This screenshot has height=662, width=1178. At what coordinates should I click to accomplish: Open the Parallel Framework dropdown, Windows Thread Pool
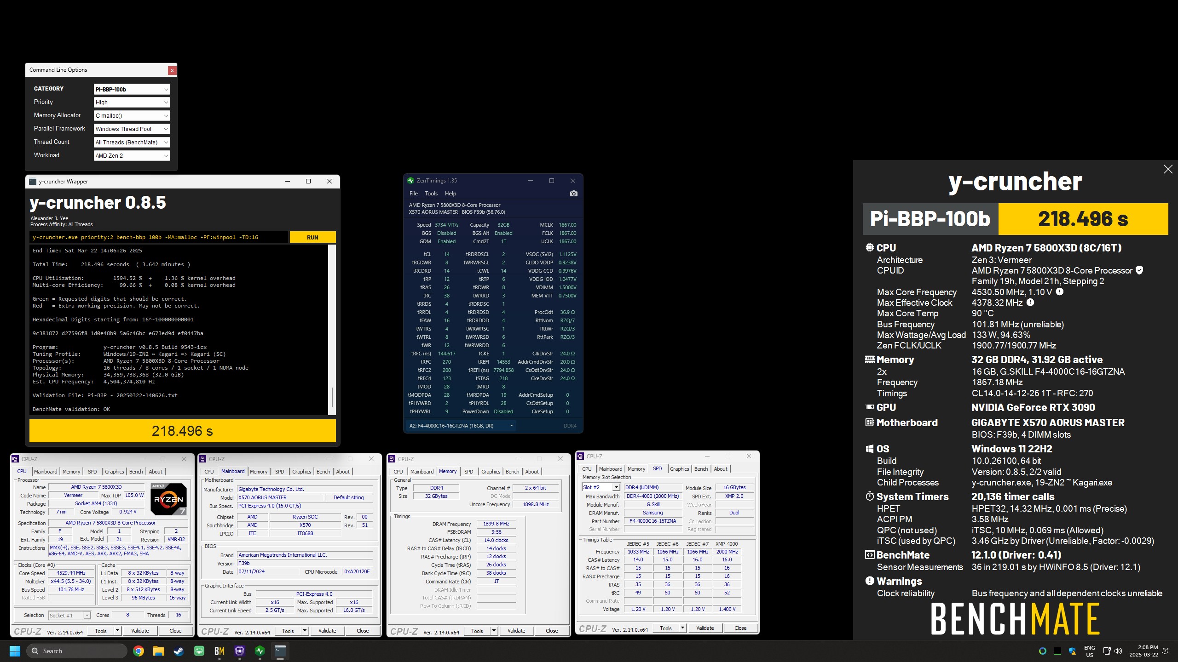point(132,129)
